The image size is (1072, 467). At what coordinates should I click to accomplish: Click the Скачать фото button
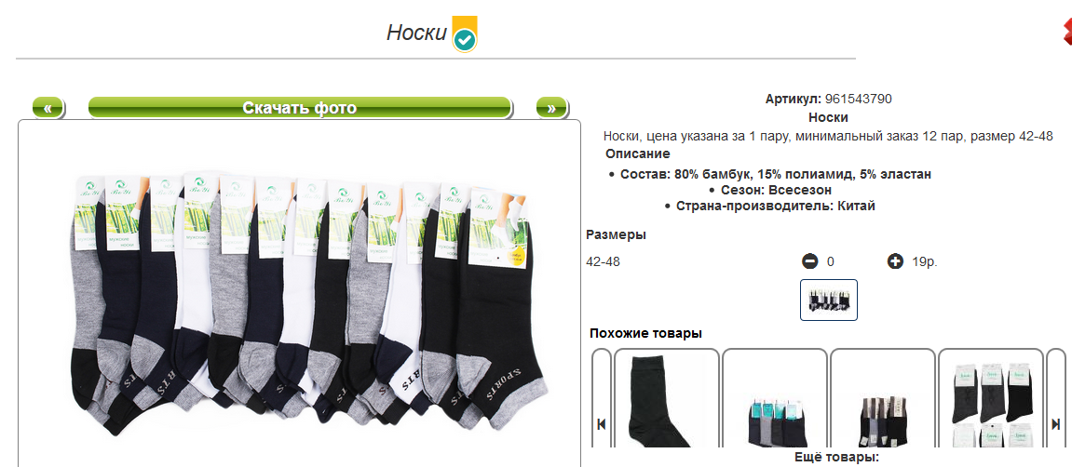(300, 108)
